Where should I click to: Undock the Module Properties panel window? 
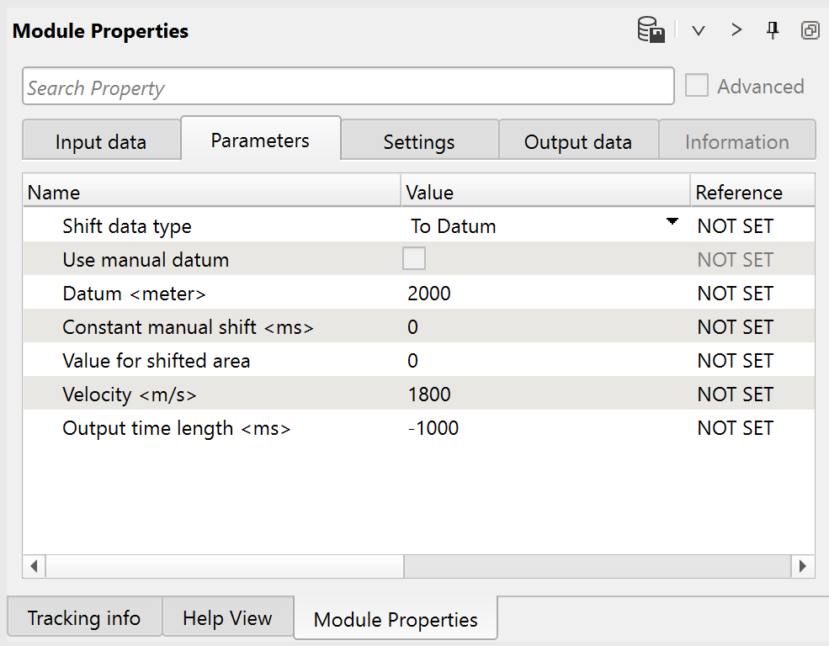pyautogui.click(x=810, y=31)
